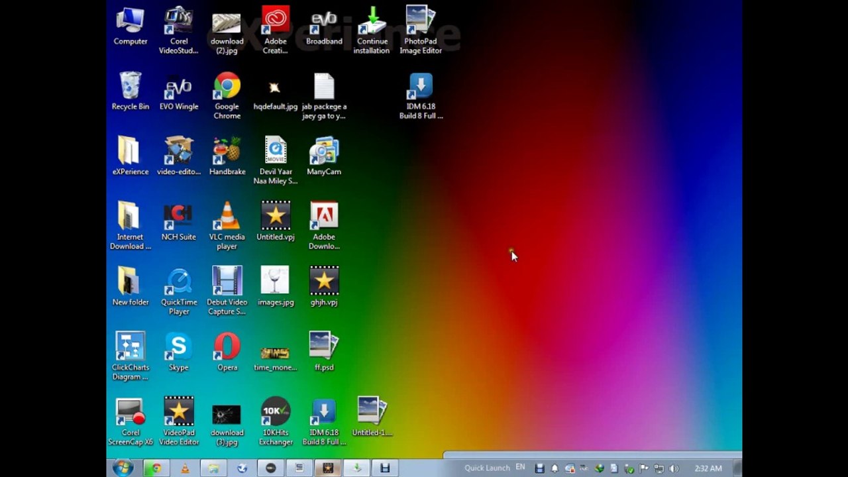The image size is (848, 477).
Task: Select Devil Yaar Naa Miley movie file
Action: pos(275,161)
